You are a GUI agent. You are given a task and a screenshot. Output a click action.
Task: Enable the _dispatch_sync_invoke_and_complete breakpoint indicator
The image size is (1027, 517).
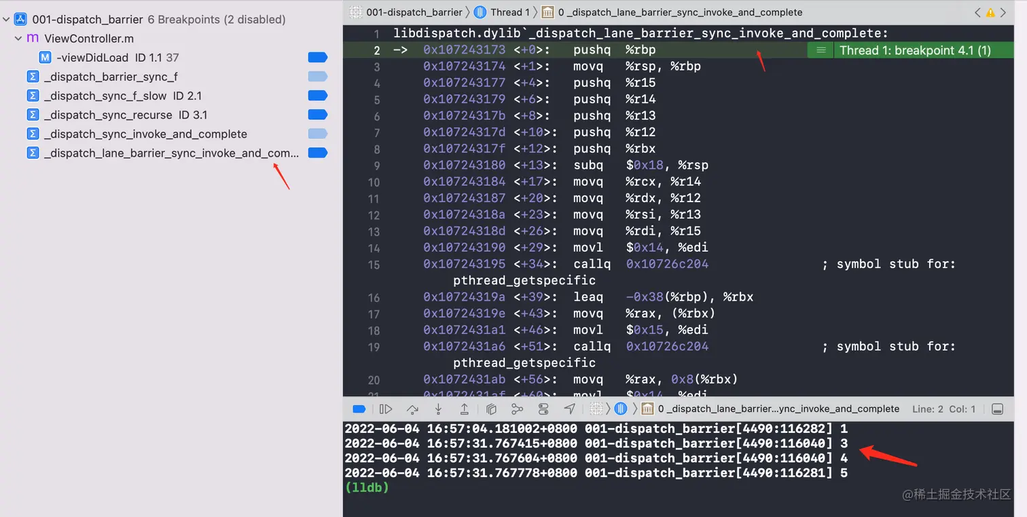tap(317, 134)
